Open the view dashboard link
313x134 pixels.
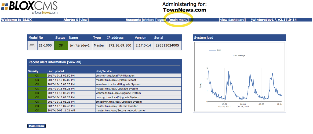pos(232,20)
